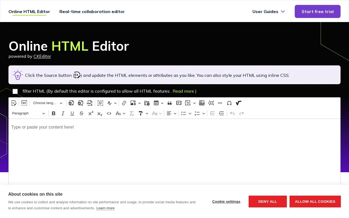349x218 pixels.
Task: Expand the numbered list options arrow
Action: [204, 113]
